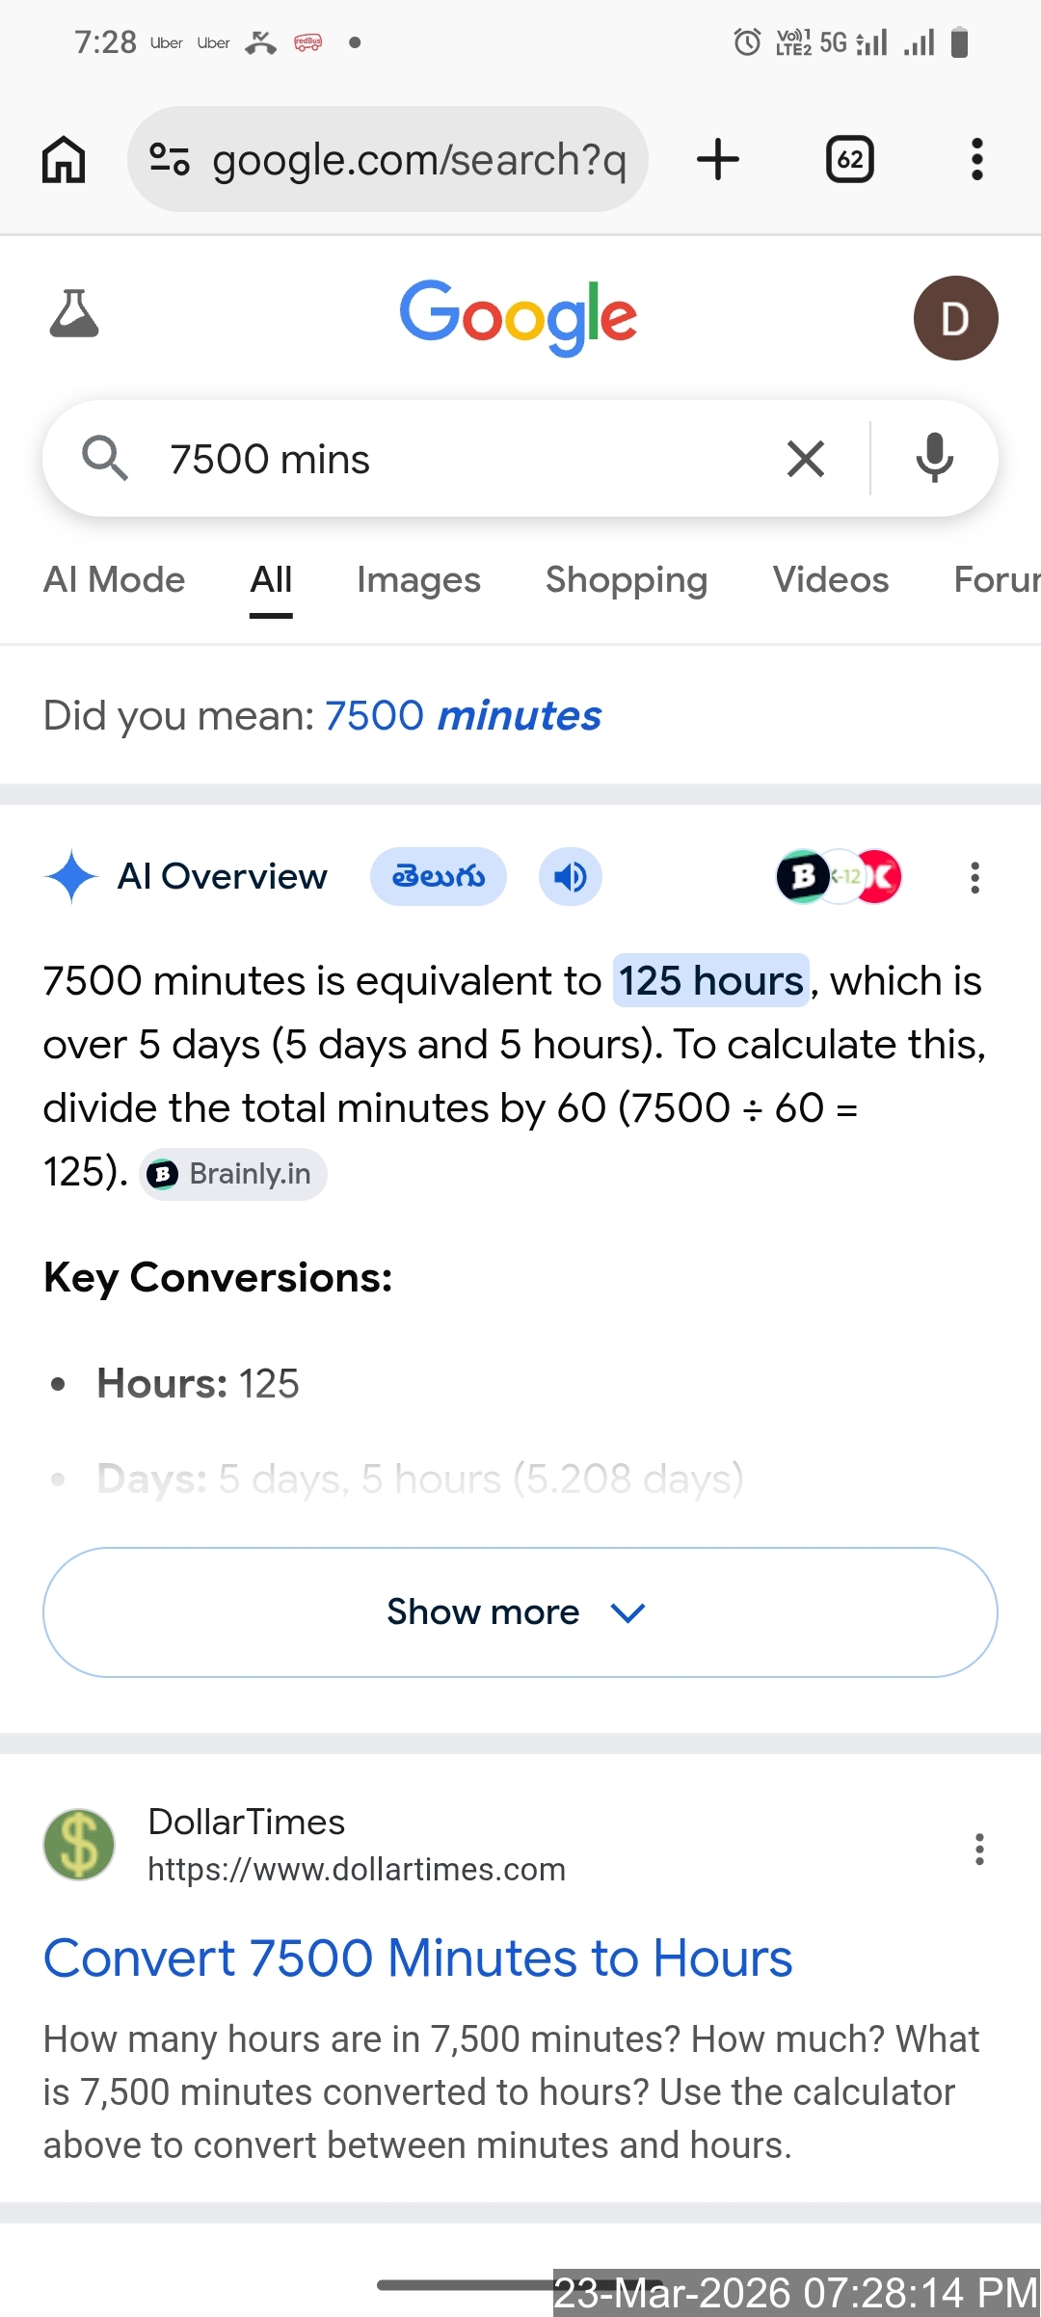Open site info icon in address bar

click(170, 159)
